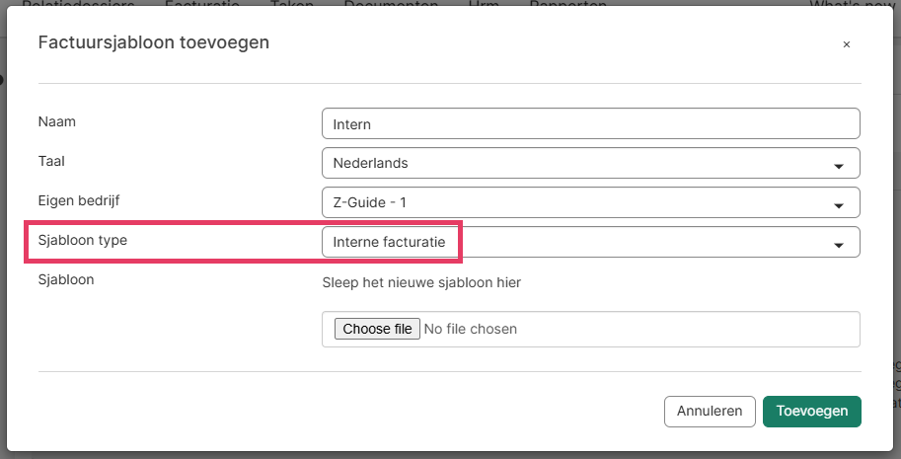Close the Factuursjabloon toevoegen dialog
The height and width of the screenshot is (459, 901).
[846, 44]
